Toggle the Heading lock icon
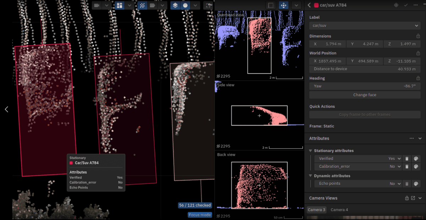The width and height of the screenshot is (426, 220). point(418,78)
